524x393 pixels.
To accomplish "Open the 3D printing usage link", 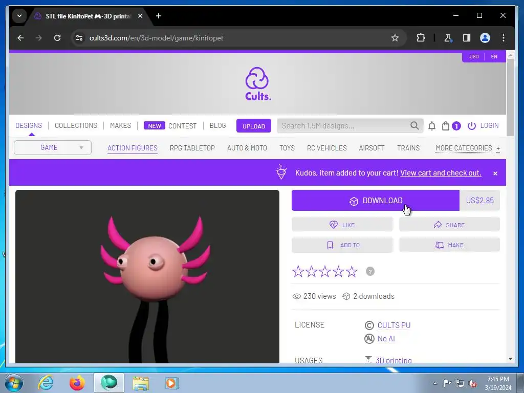I will pos(394,360).
